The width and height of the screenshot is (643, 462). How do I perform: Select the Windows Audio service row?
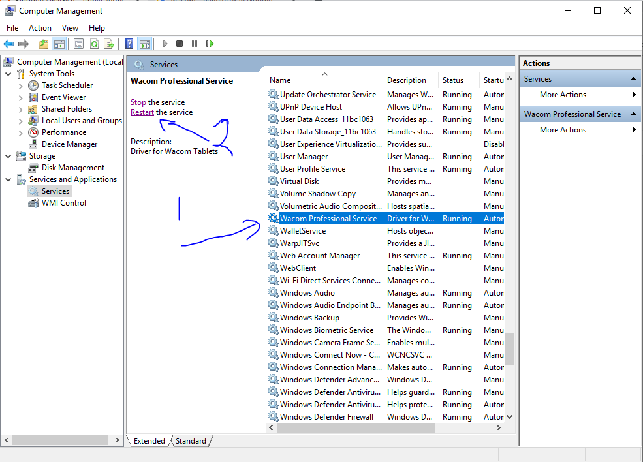pos(386,293)
